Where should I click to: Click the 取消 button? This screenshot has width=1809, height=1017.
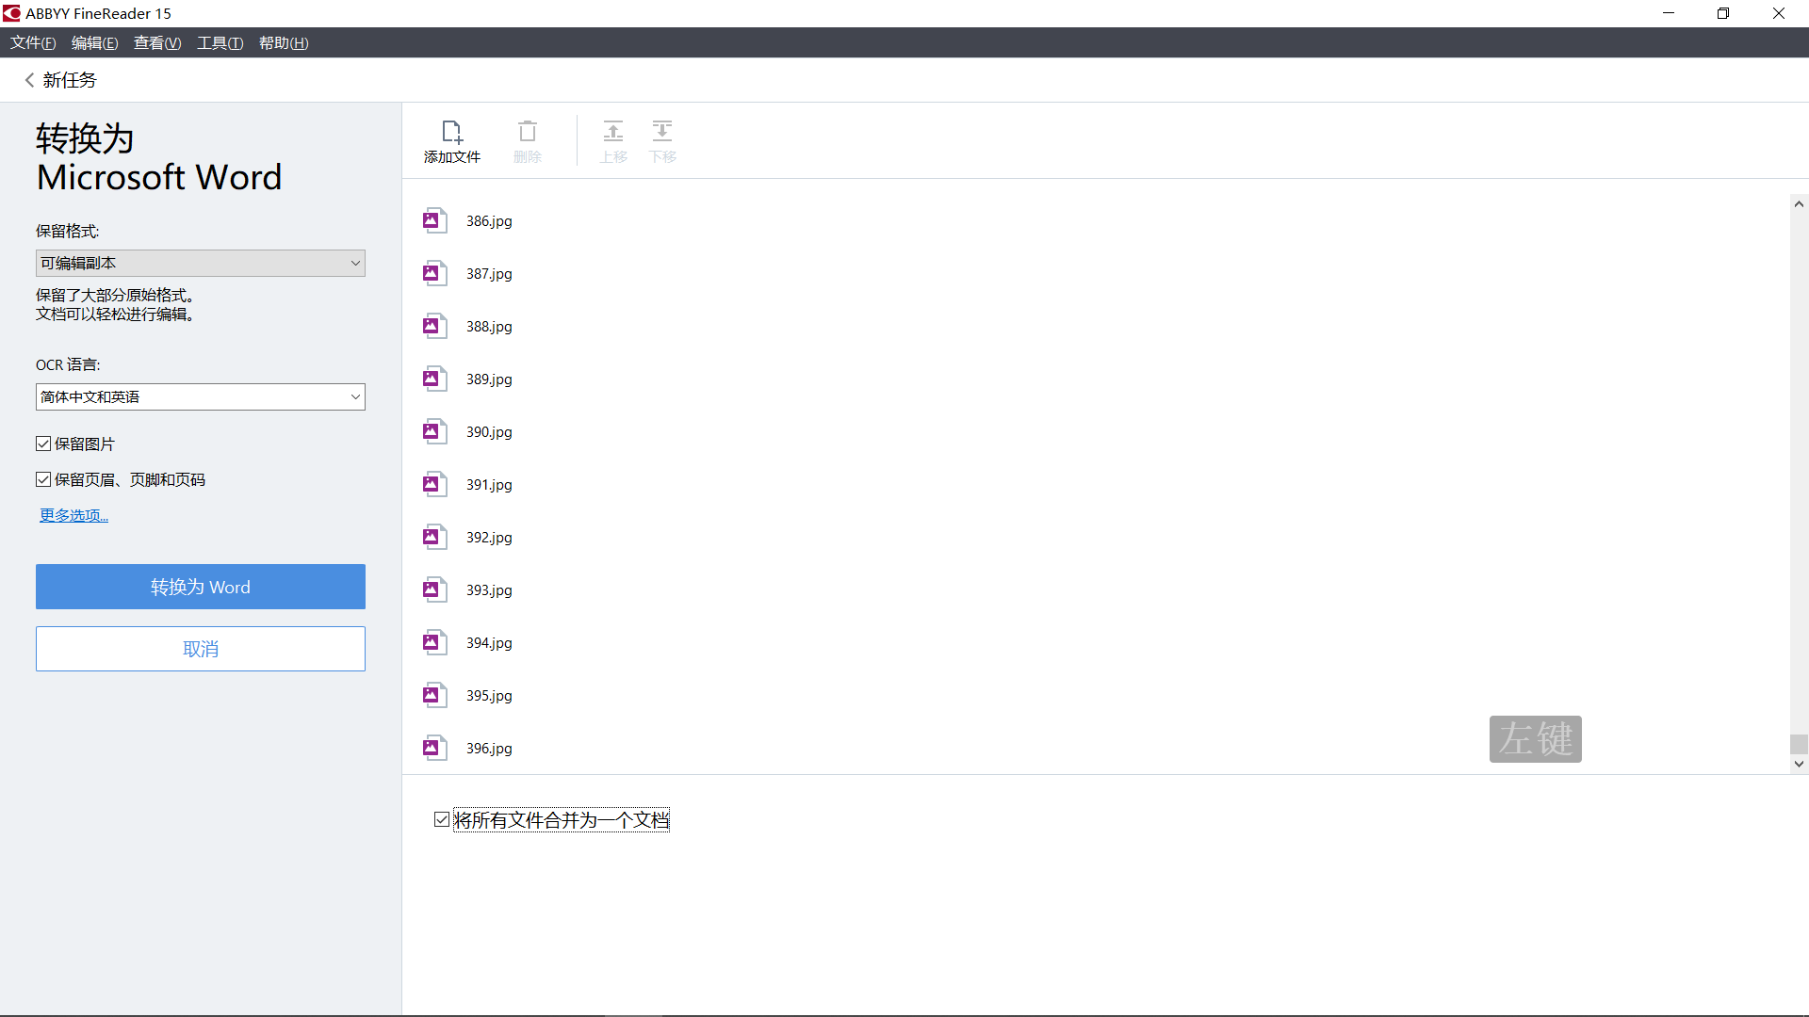(x=201, y=649)
